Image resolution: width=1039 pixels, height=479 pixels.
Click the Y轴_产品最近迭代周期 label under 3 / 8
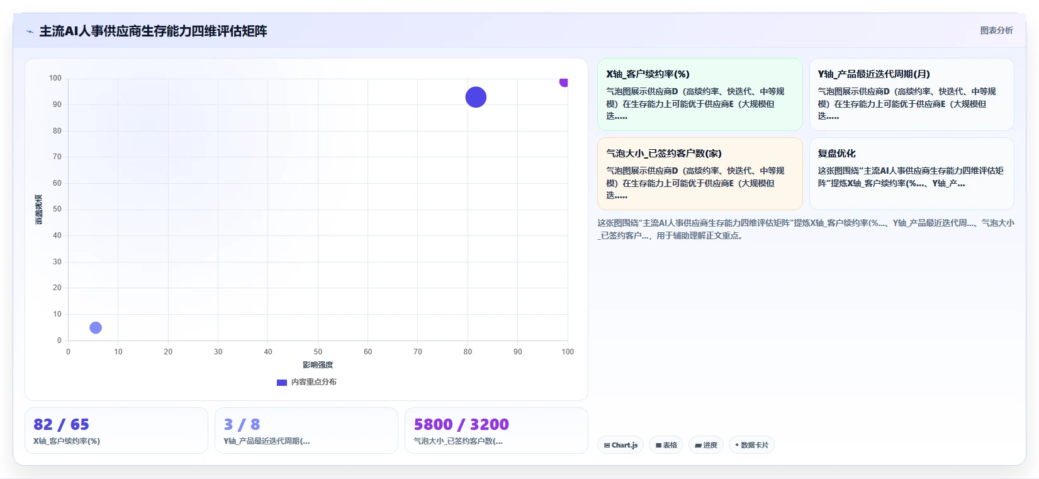267,441
